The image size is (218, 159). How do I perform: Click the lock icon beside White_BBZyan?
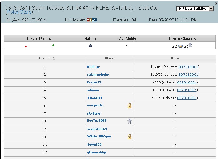pos(129,137)
